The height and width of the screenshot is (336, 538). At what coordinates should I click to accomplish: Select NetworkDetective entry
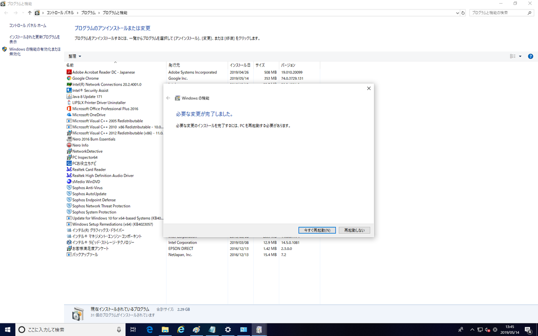click(87, 151)
